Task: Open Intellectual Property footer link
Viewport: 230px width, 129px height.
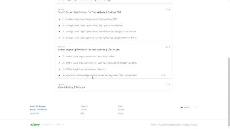Action: [190, 125]
